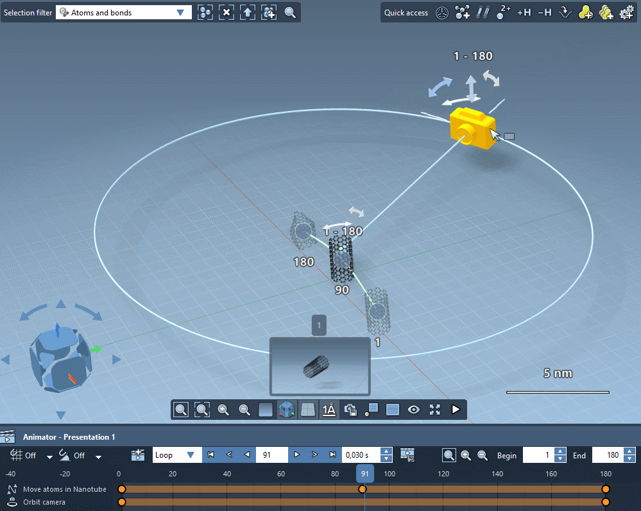Viewport: 641px width, 511px height.
Task: Click the screenshot camera icon in viewport toolbar
Action: (x=350, y=409)
